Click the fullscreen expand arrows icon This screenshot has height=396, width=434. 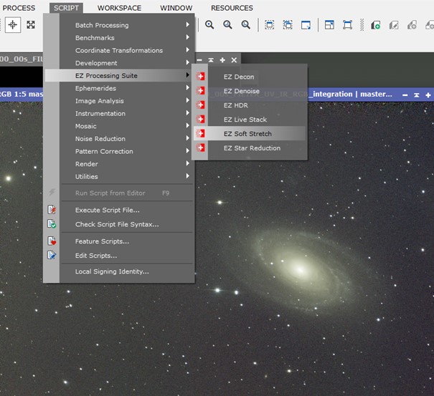pos(31,25)
